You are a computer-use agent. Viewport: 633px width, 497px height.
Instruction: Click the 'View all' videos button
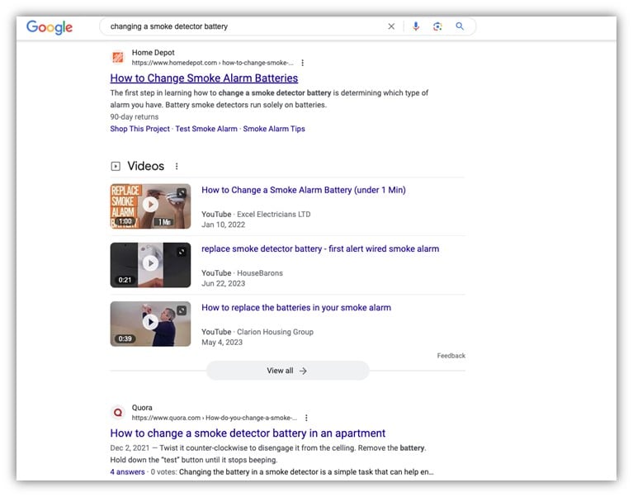pos(287,371)
